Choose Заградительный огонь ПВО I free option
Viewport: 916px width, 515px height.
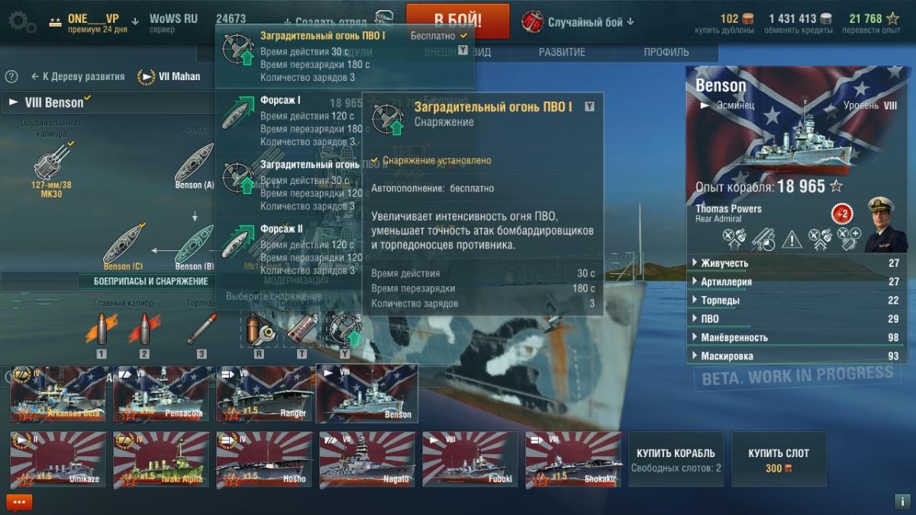coord(345,56)
